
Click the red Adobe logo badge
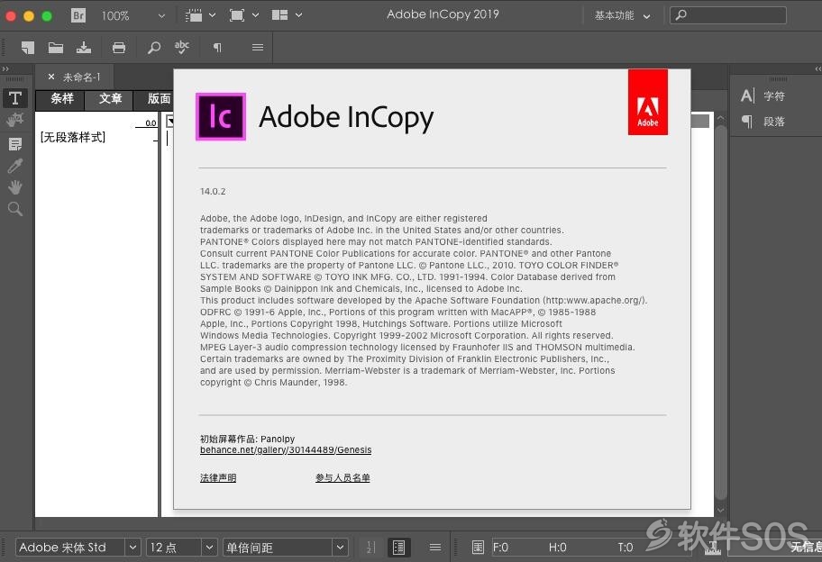click(648, 102)
